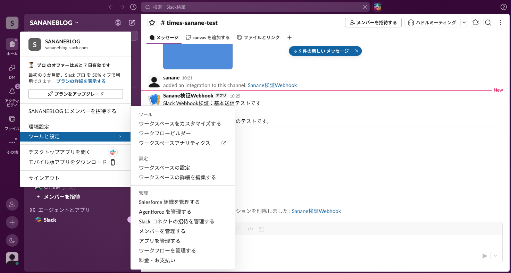Click the S workspace switcher tile
Image resolution: width=511 pixels, height=273 pixels.
pyautogui.click(x=12, y=23)
